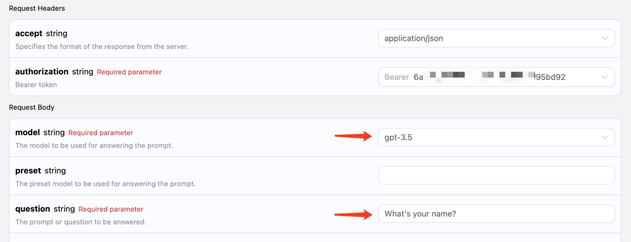Click the question field containing "What's your name?"

(496, 213)
